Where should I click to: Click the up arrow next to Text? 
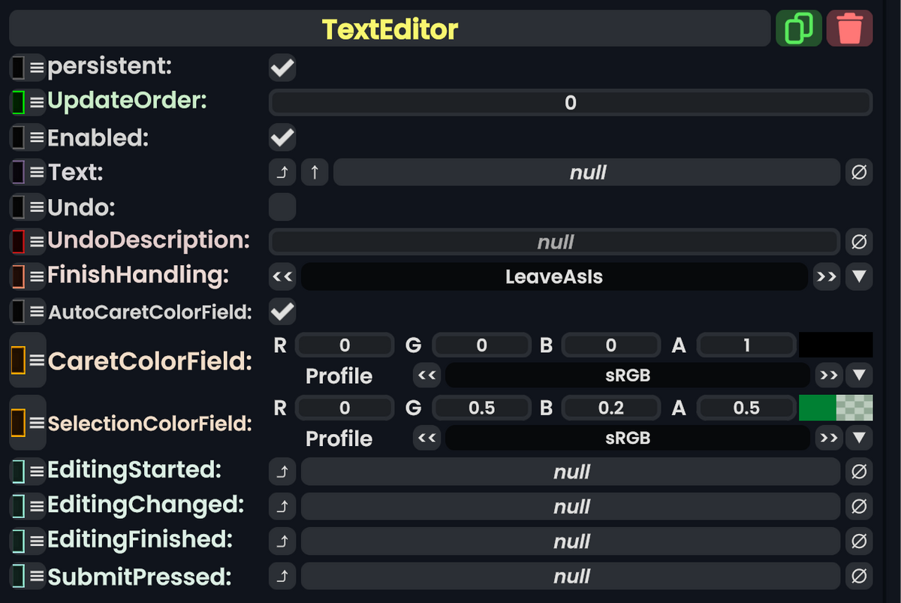[314, 172]
